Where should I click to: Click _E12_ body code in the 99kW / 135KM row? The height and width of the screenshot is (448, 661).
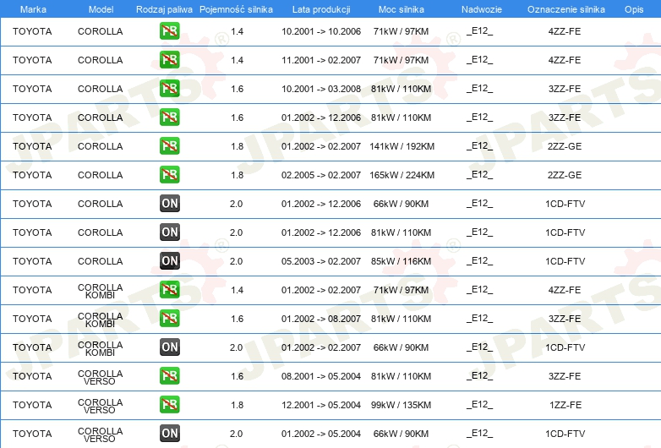[x=480, y=405]
